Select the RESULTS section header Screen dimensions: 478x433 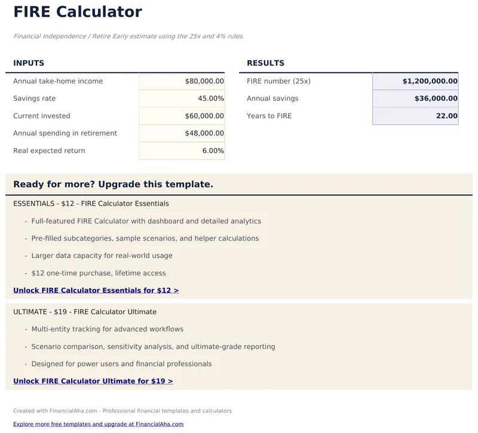pyautogui.click(x=265, y=63)
